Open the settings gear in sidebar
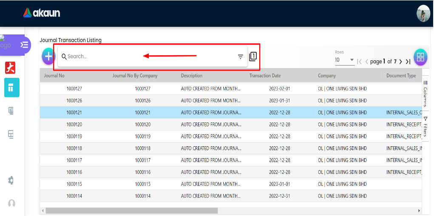The width and height of the screenshot is (434, 216). [11, 180]
